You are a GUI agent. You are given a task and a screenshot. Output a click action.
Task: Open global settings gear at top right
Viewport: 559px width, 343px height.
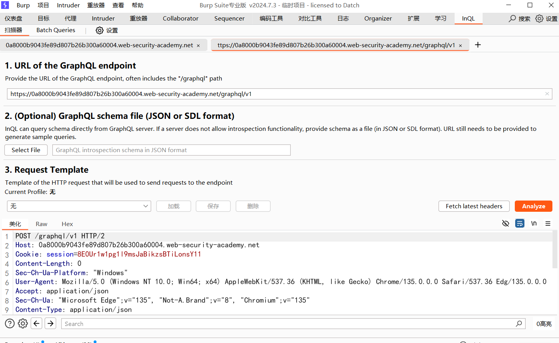point(539,19)
